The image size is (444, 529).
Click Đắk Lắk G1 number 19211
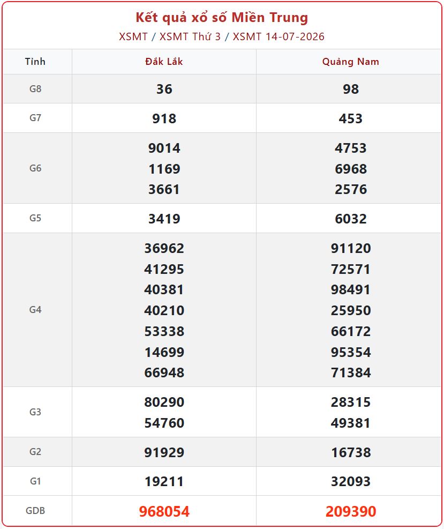click(164, 481)
